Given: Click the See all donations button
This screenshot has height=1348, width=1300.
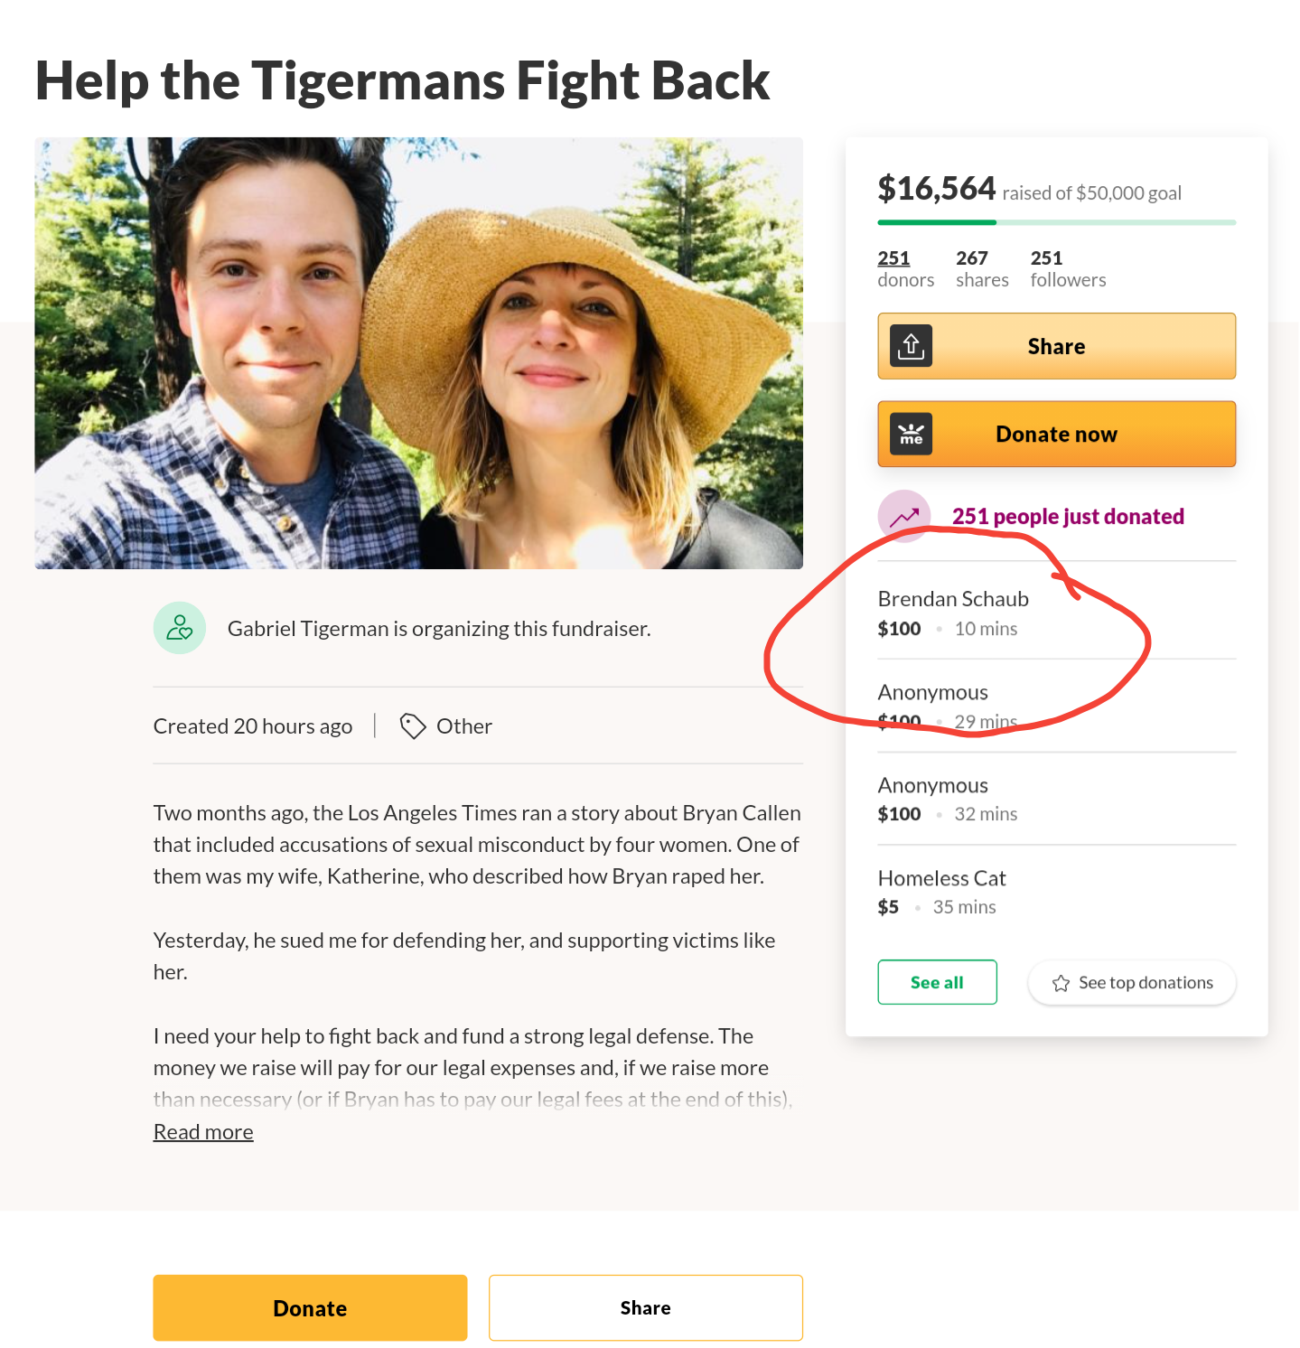Looking at the screenshot, I should 937,982.
